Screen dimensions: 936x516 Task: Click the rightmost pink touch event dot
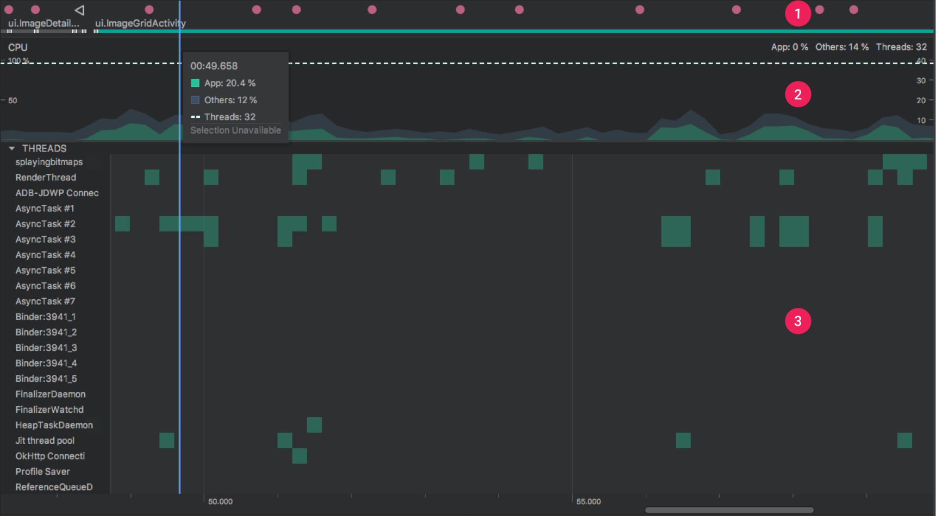[854, 9]
